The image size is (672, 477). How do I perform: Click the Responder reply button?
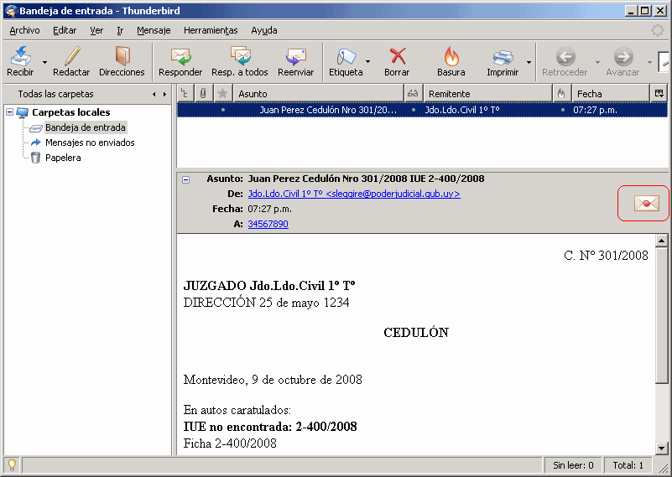point(180,62)
